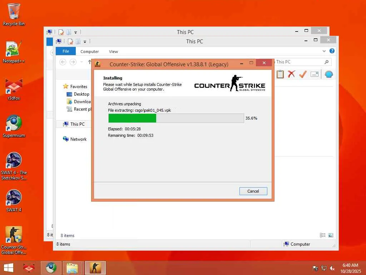This screenshot has height=275, width=366.
Task: Click the front This PC properties quick access icon
Action: coord(70,42)
